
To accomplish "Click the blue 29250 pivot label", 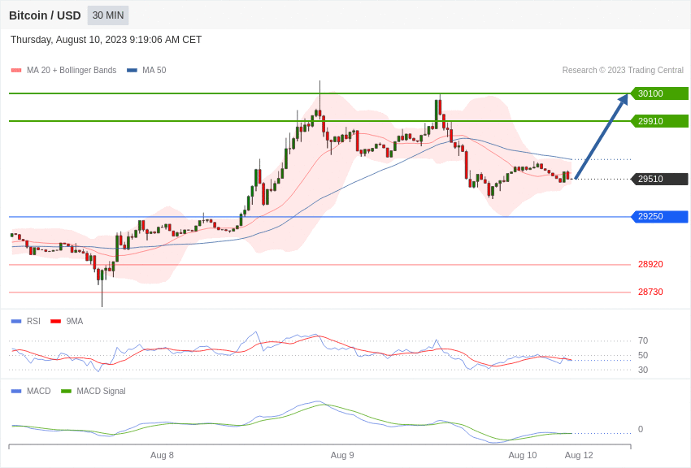I will pos(660,217).
